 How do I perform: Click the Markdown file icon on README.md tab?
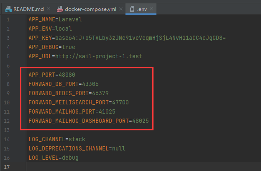coord(8,9)
